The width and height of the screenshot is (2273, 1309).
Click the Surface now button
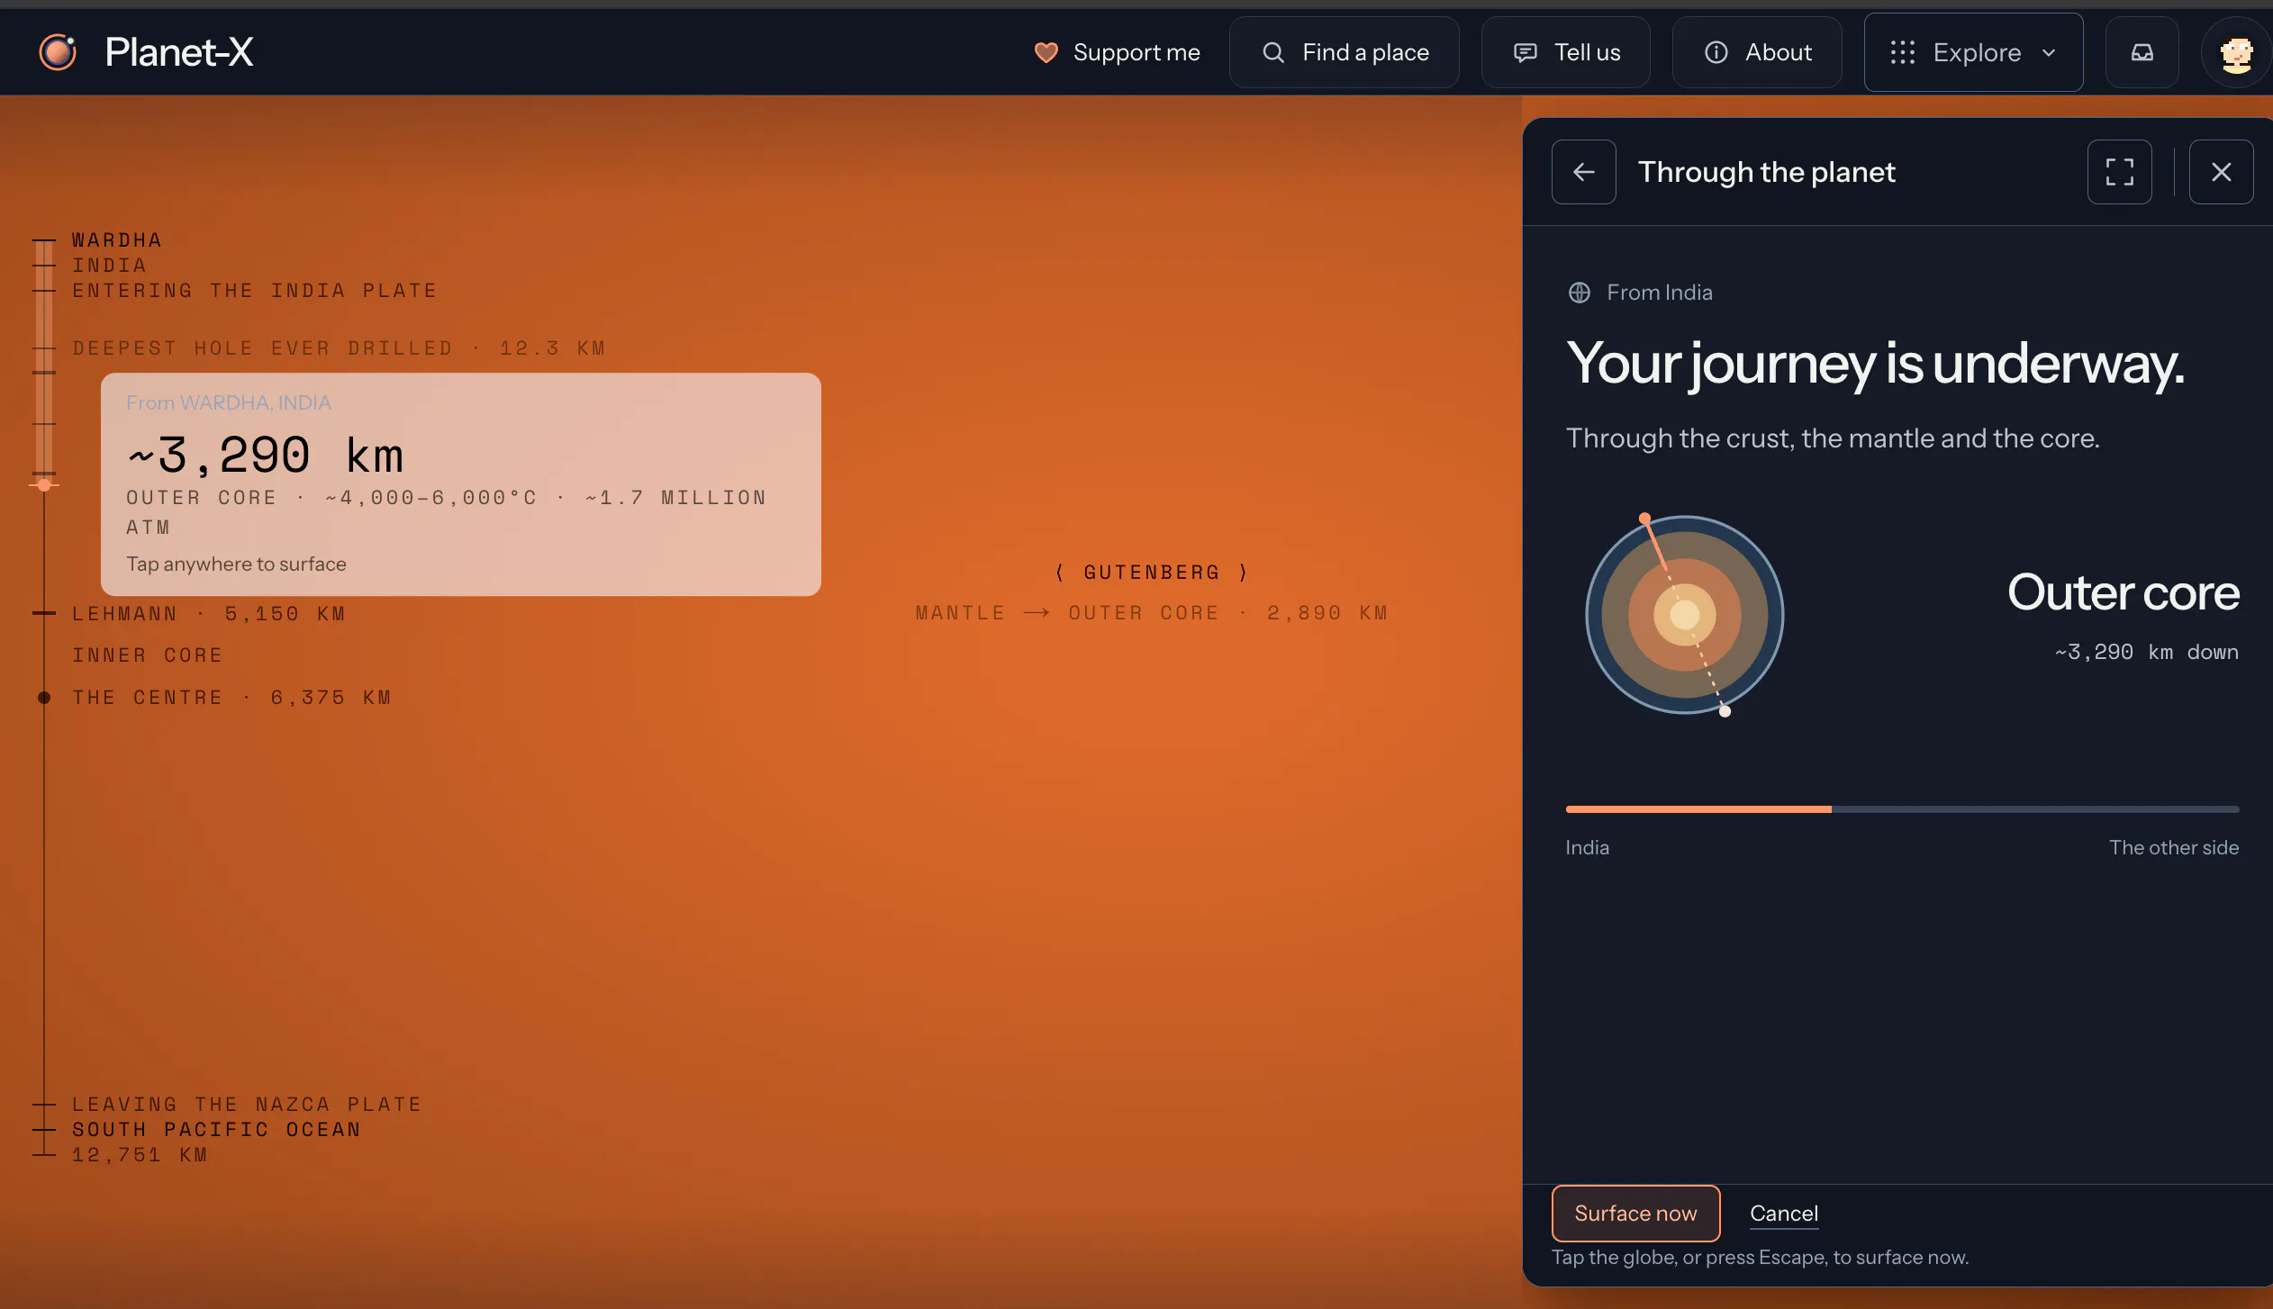click(x=1635, y=1214)
